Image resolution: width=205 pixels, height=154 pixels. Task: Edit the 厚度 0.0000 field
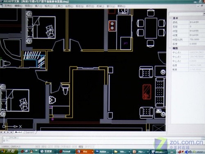(197, 44)
